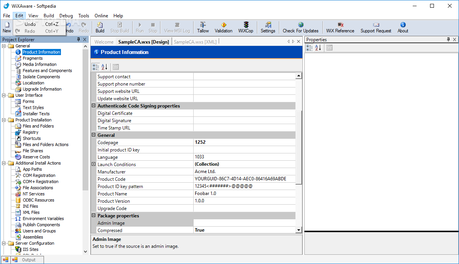Run Validation from the toolbar
The width and height of the screenshot is (459, 264).
point(223,27)
